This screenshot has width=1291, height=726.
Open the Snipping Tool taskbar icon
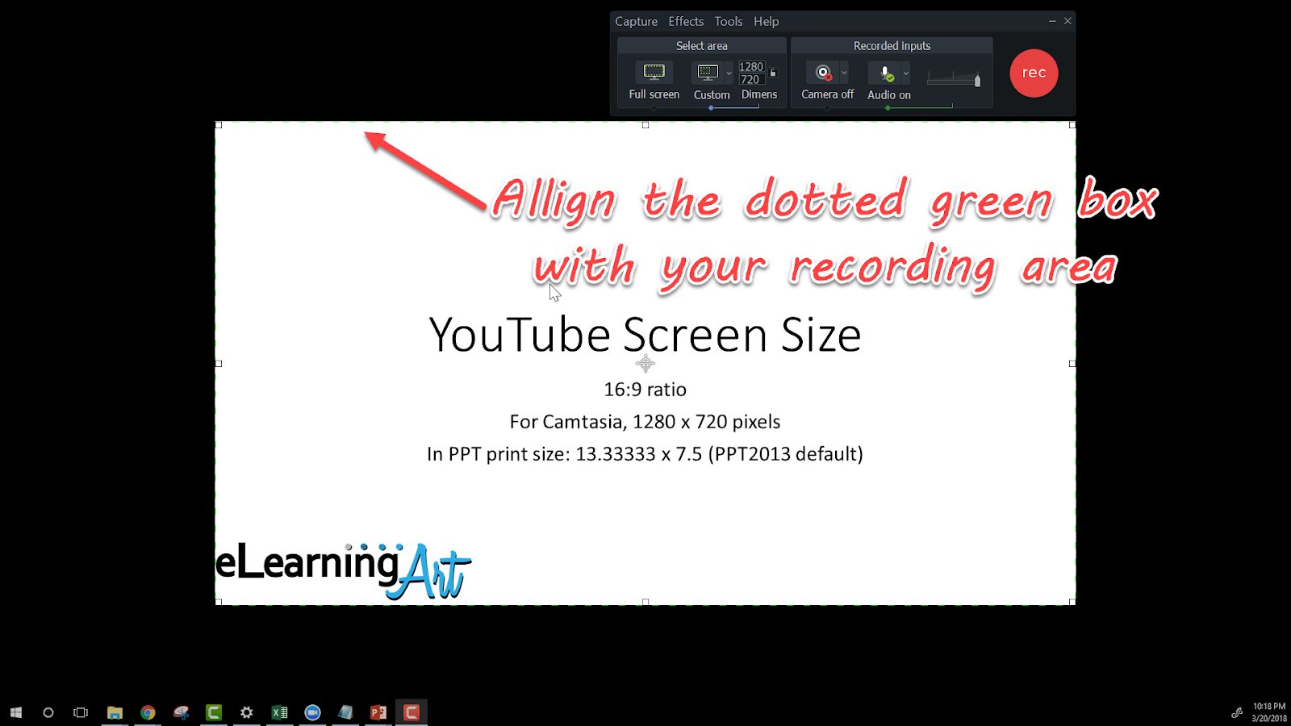coord(181,712)
